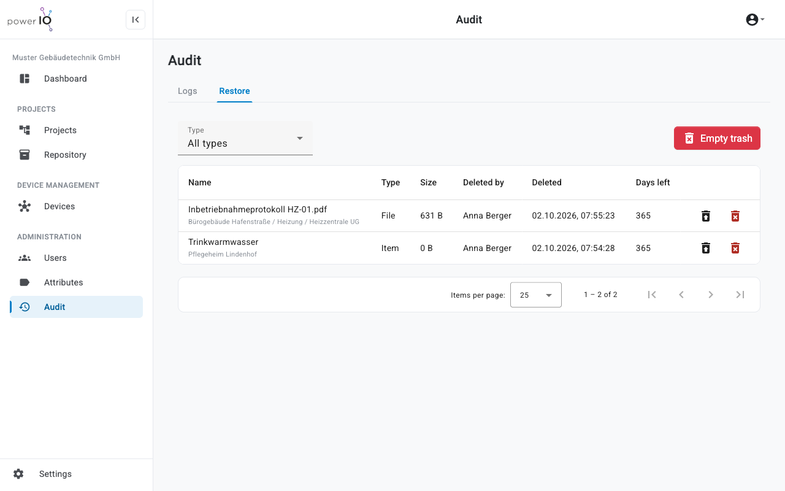Screen dimensions: 785x491
Task: Open Attributes in the sidebar
Action: click(x=76, y=282)
